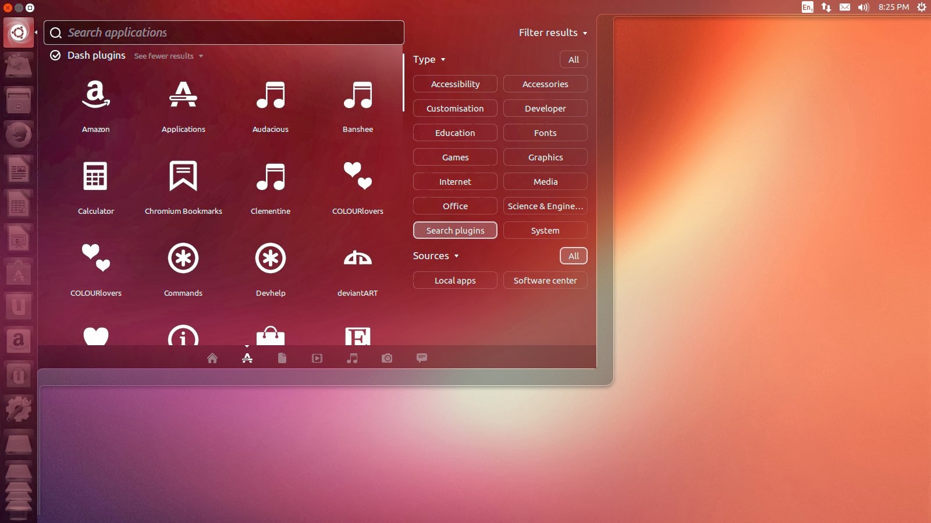Toggle the Accessibility type filter

[x=455, y=84]
